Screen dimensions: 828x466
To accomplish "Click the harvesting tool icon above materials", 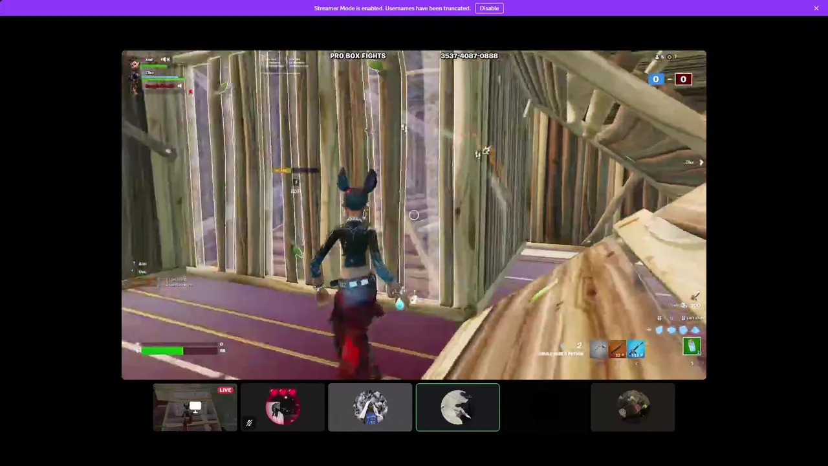I will click(x=696, y=295).
